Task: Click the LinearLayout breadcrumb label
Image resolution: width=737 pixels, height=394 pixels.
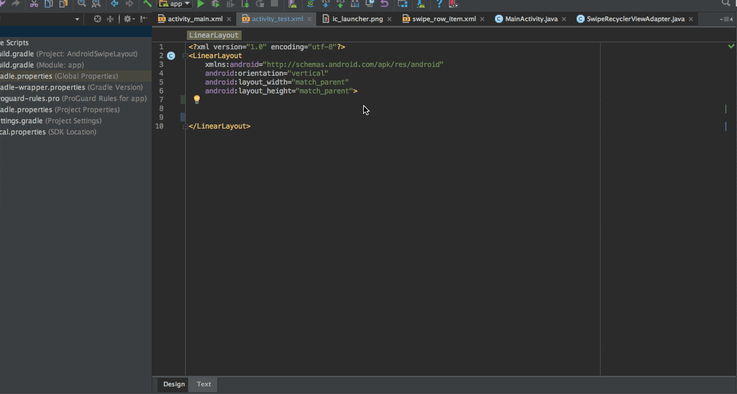Action: pyautogui.click(x=214, y=35)
